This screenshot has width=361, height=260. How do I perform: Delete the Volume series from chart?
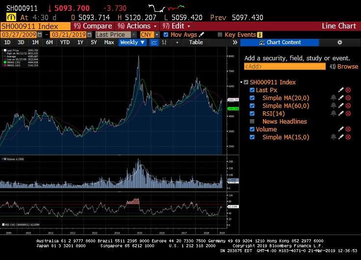pos(348,129)
